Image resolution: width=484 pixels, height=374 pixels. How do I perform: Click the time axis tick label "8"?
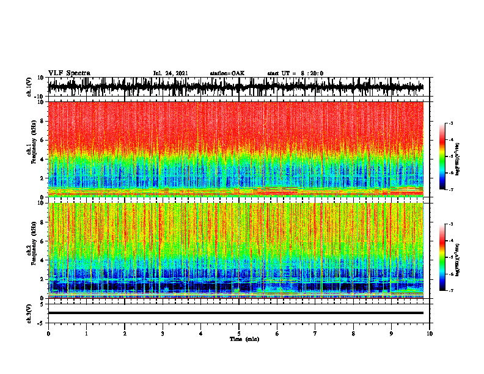[x=353, y=334]
